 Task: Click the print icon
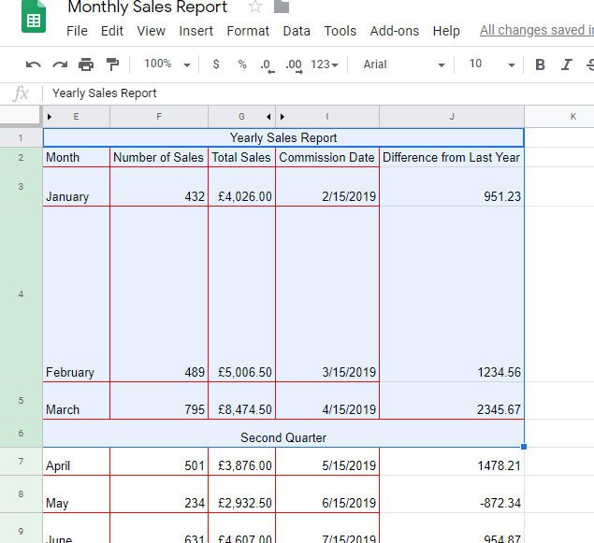point(86,64)
